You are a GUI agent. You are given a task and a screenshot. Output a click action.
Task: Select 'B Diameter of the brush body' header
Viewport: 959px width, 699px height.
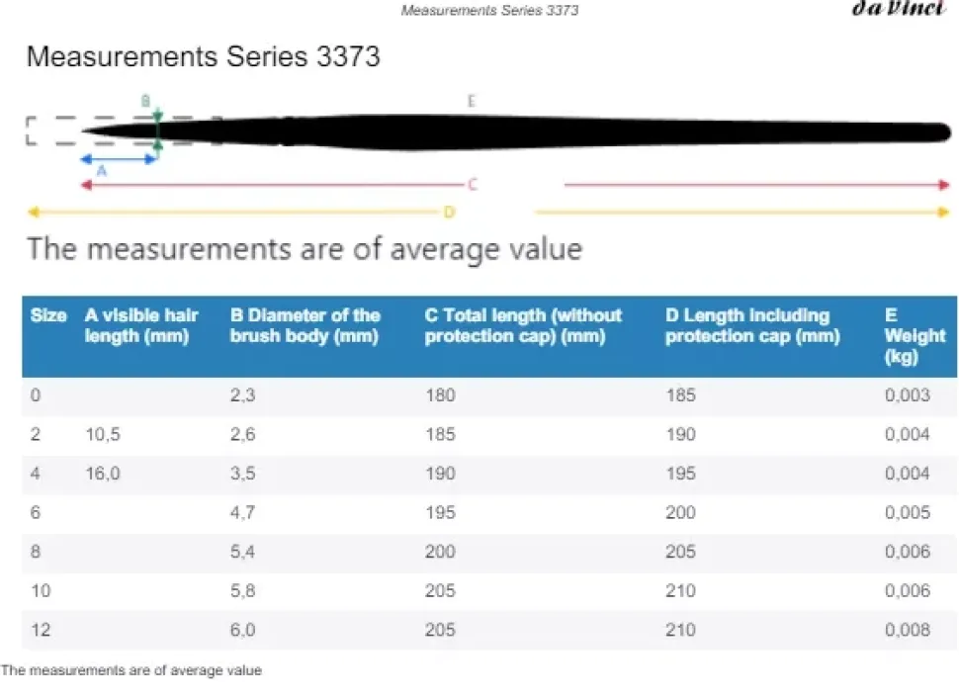point(305,325)
